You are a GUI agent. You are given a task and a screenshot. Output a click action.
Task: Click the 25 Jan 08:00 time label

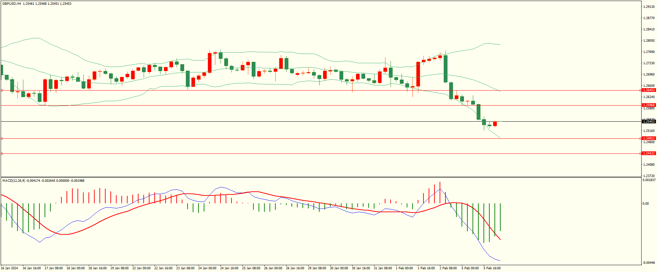tap(251, 268)
